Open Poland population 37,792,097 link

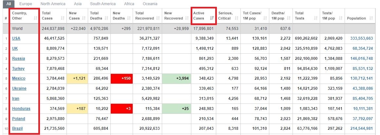363,119
